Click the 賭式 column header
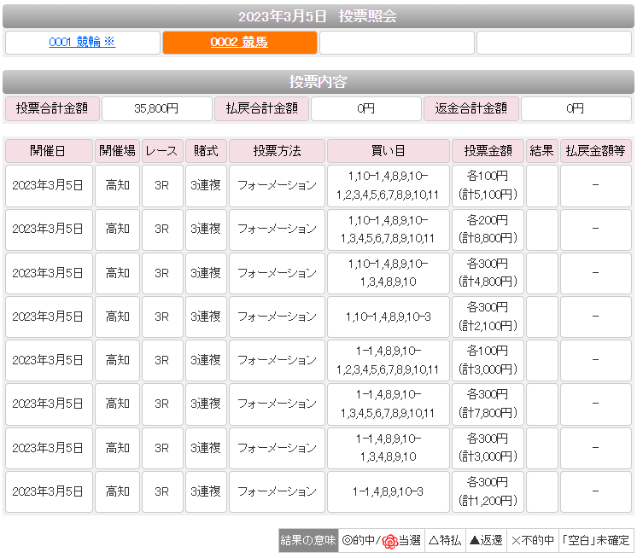Screen dimensions: 643x558 (x=206, y=151)
